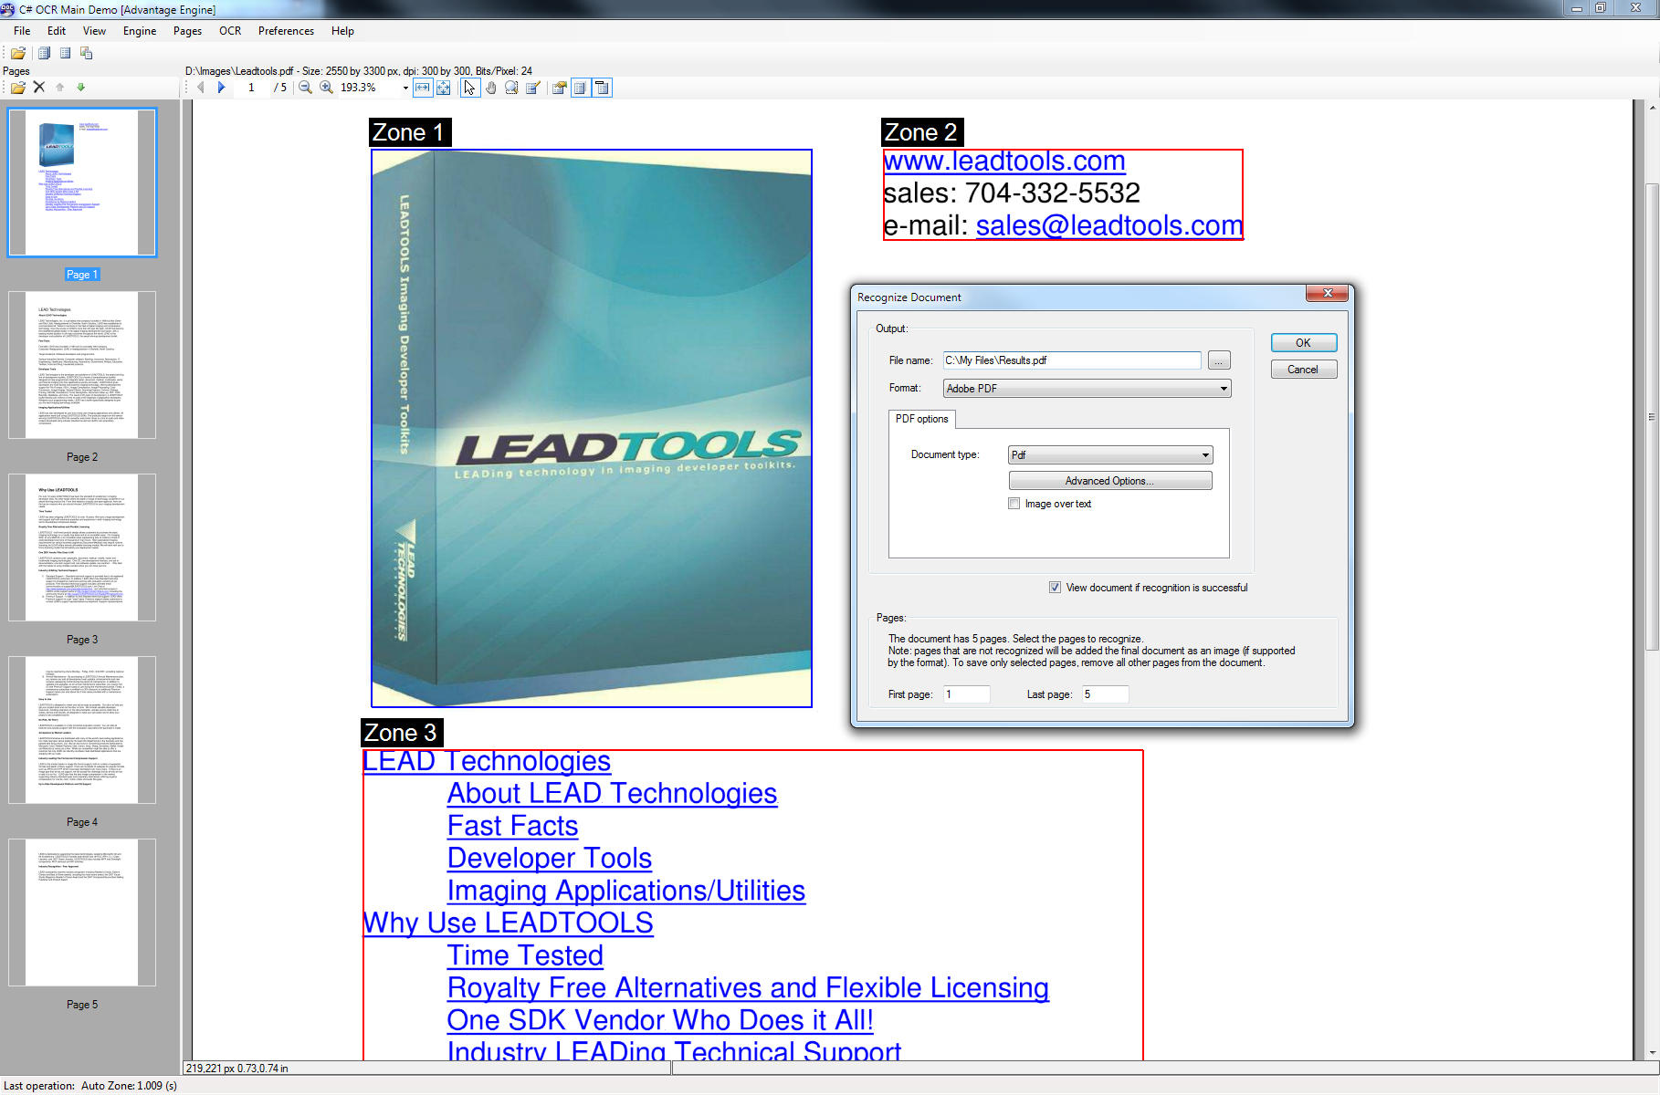Delete the current page with the X icon
Image resolution: width=1660 pixels, height=1095 pixels.
click(x=38, y=87)
